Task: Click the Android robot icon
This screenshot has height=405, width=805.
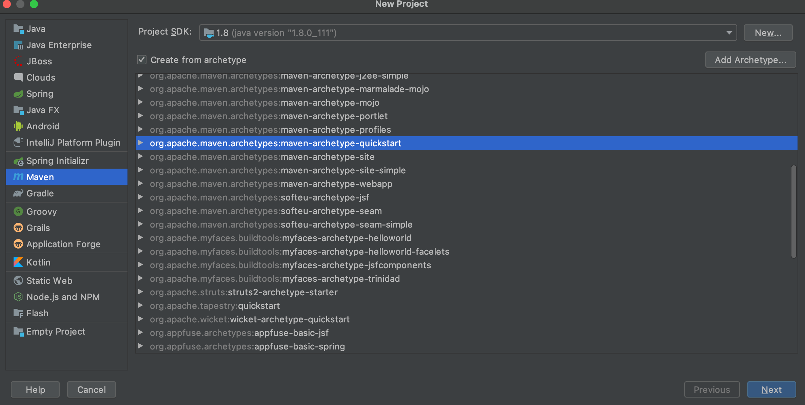Action: pos(18,126)
